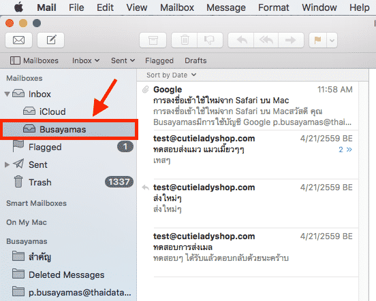Screen dimensions: 376x301
Task: Click the Reply arrow icon
Action: pyautogui.click(x=241, y=40)
